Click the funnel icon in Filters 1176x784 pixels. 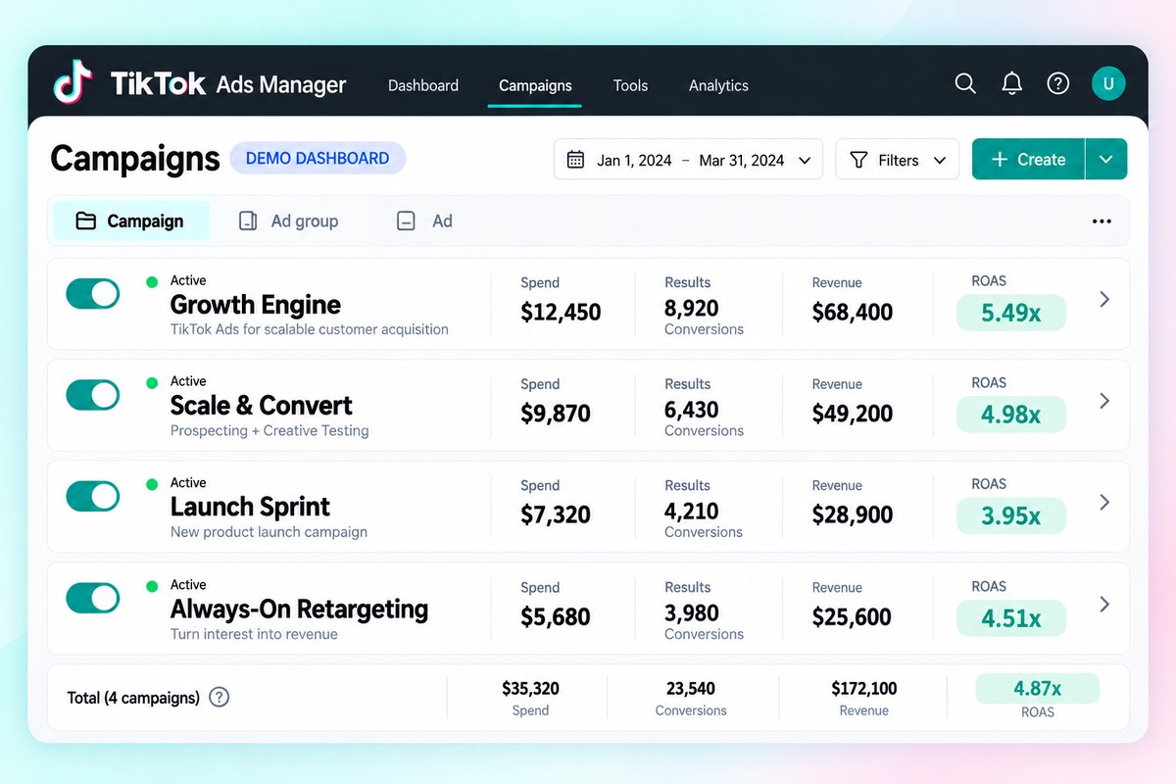[858, 160]
